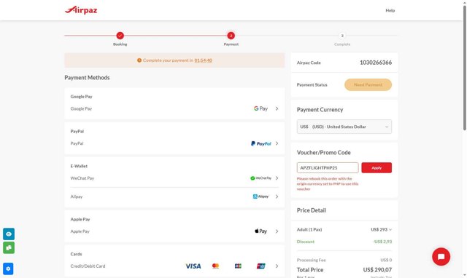Select Credit/Debit Card payment row
Image resolution: width=467 pixels, height=278 pixels.
(x=174, y=266)
